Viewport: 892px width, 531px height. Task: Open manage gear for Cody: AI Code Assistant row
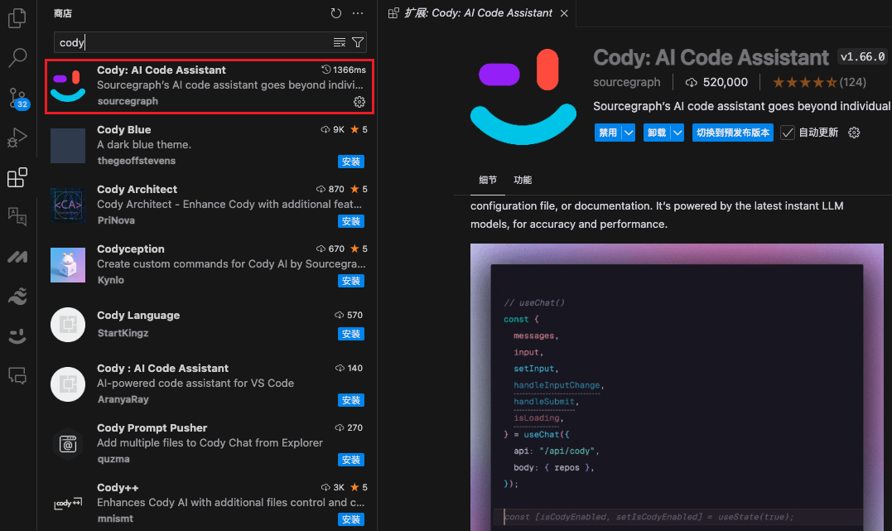click(359, 102)
